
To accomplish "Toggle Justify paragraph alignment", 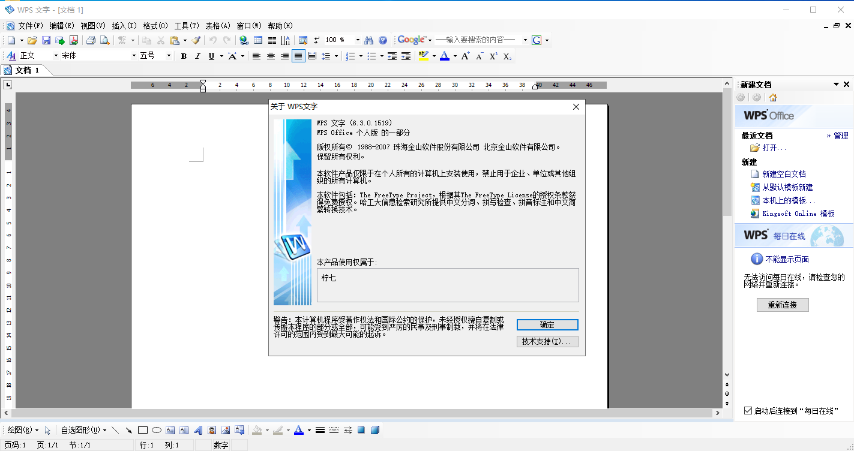I will [x=298, y=56].
